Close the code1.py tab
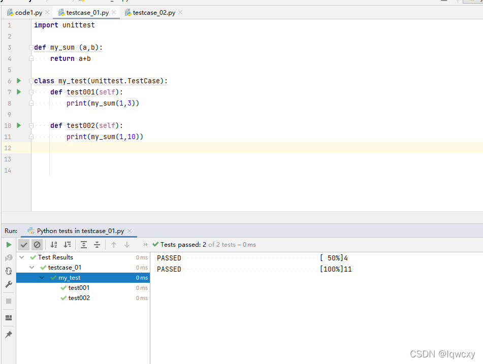 tap(47, 12)
